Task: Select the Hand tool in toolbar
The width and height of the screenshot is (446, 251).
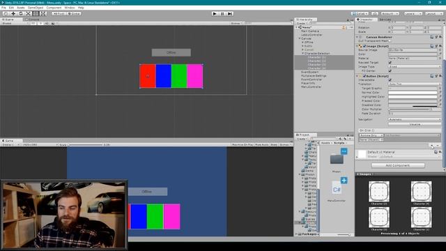Action: pos(6,14)
